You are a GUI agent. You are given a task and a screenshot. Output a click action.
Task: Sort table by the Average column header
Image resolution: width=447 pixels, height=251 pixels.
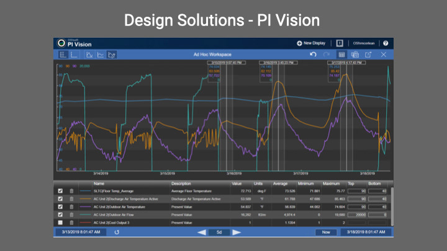(280, 183)
